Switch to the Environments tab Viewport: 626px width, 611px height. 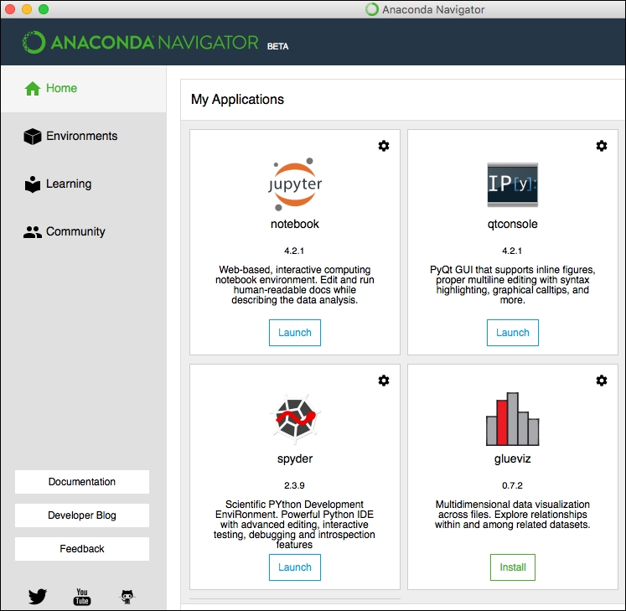pyautogui.click(x=84, y=136)
